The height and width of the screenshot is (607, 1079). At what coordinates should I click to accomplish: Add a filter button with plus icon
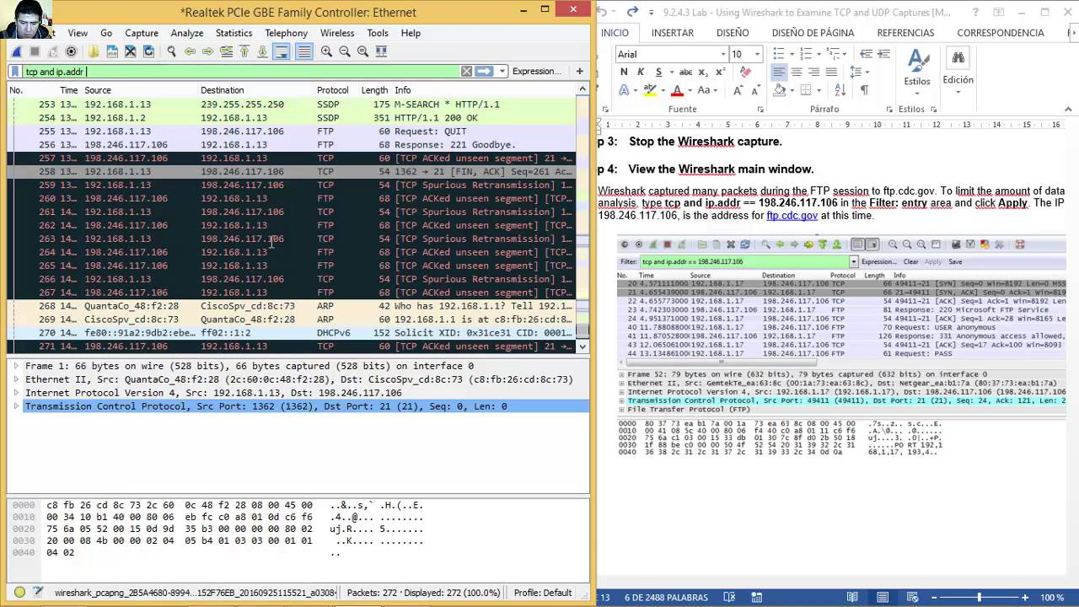click(x=580, y=71)
